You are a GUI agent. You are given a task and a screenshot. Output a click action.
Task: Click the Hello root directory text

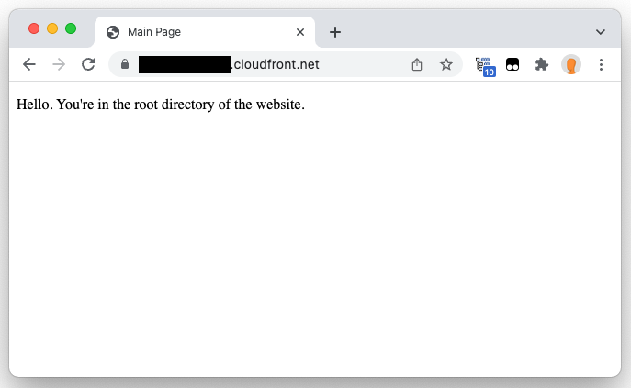pyautogui.click(x=161, y=105)
